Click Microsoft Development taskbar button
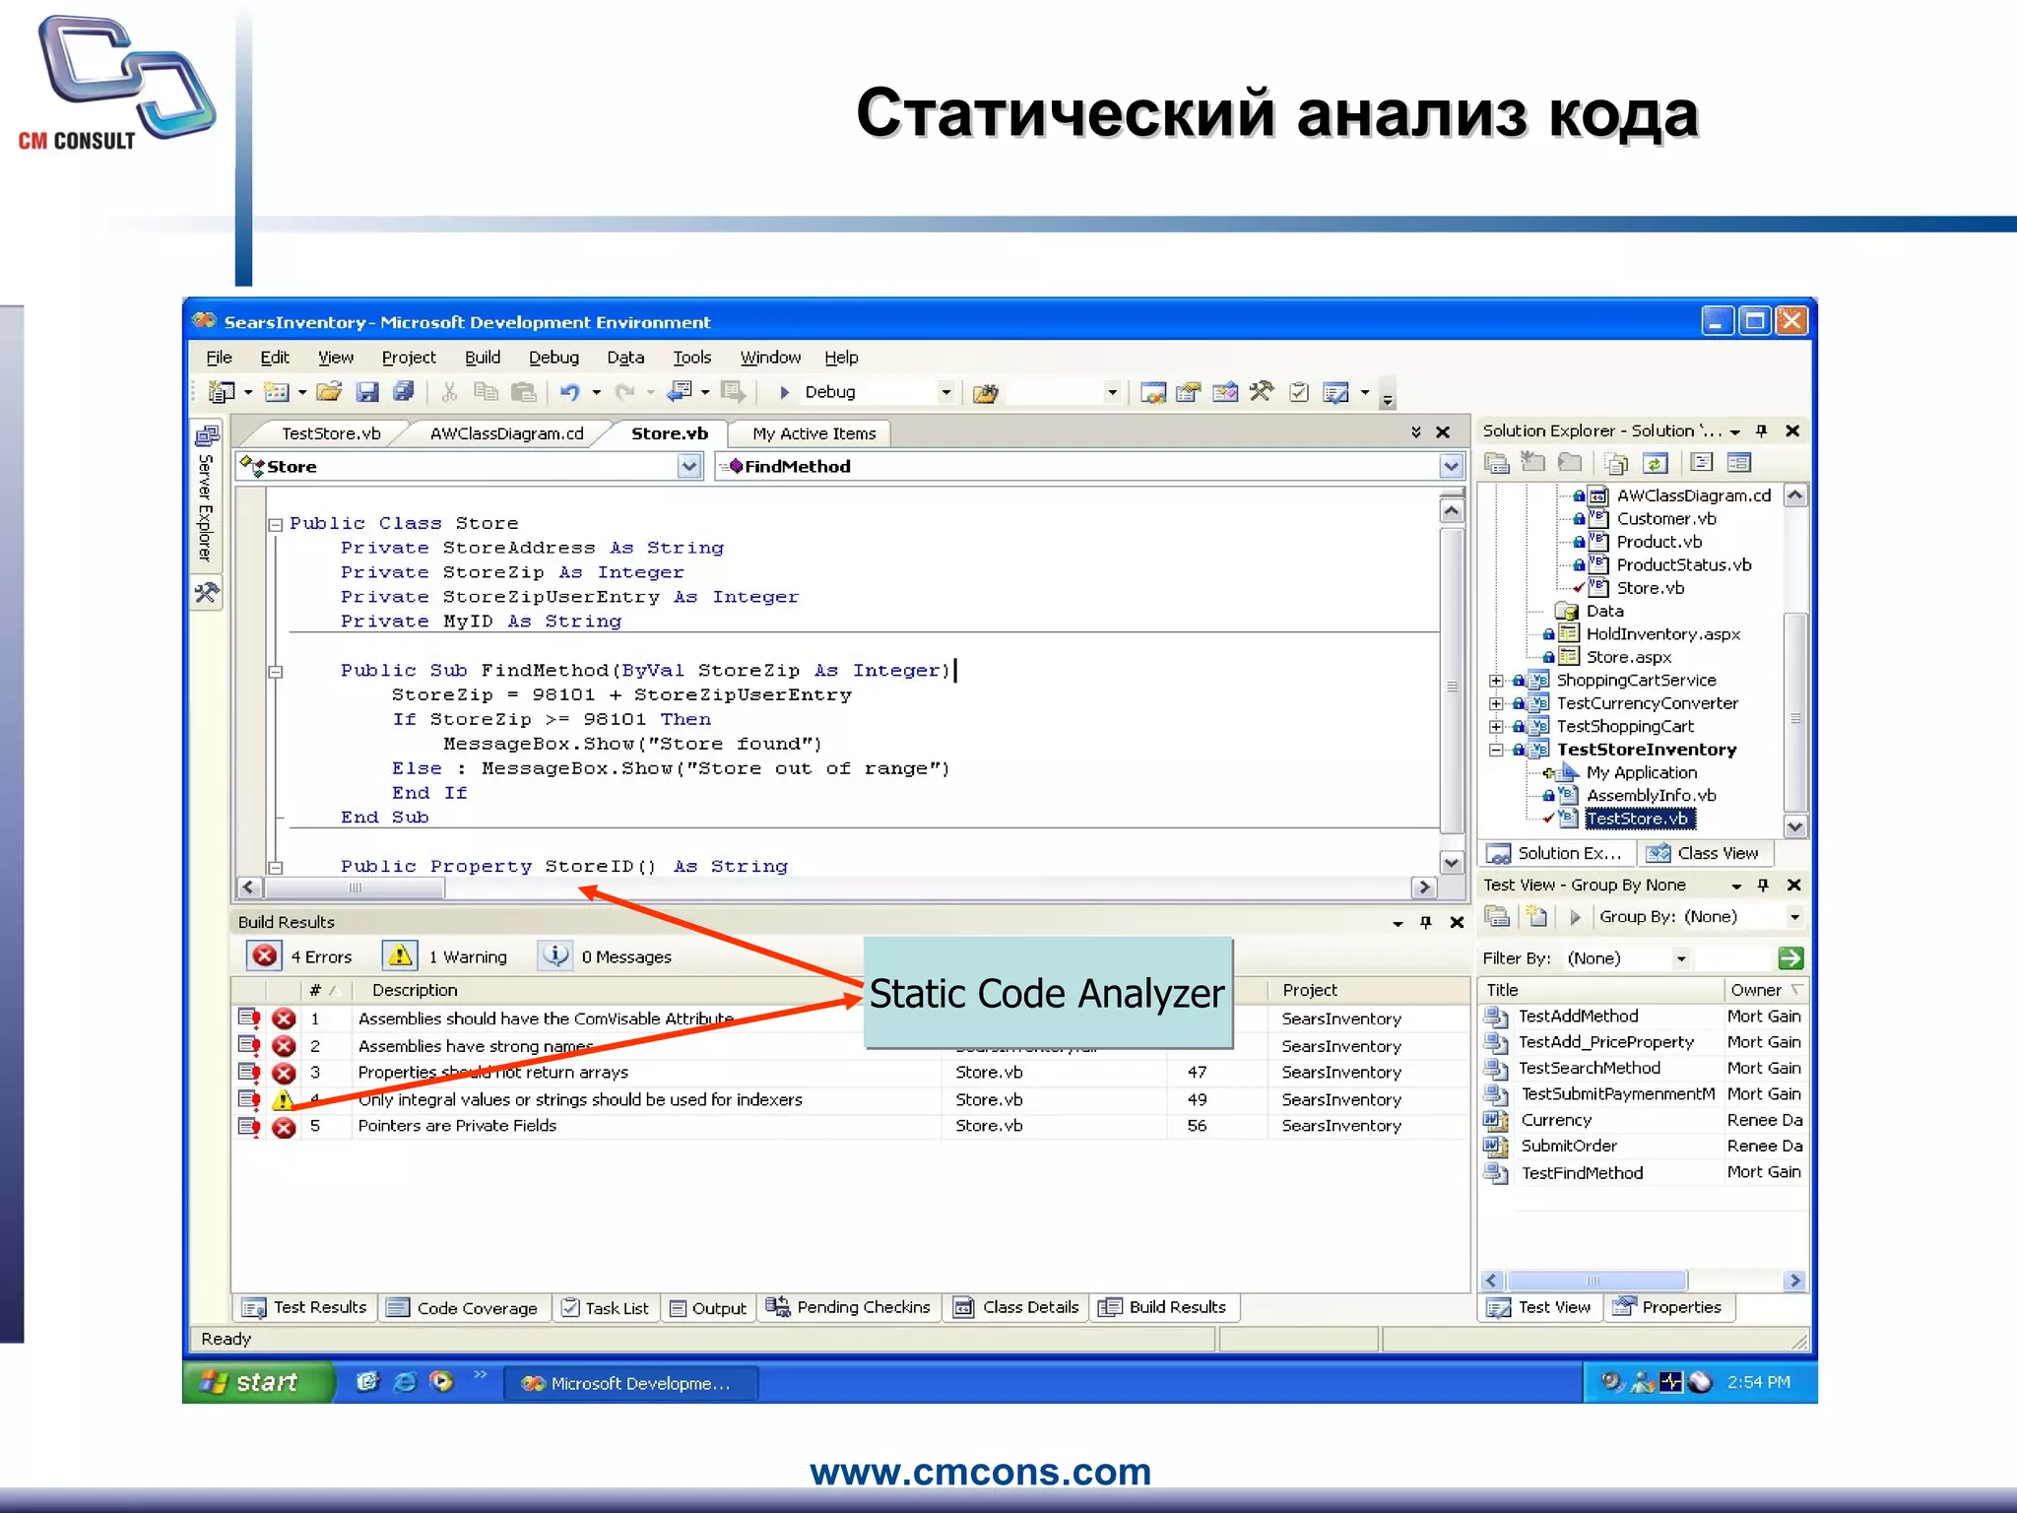 630,1383
